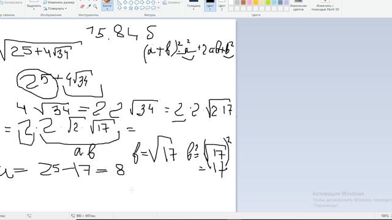
Task: Open drawing with Paint 3D button
Action: pos(325,6)
